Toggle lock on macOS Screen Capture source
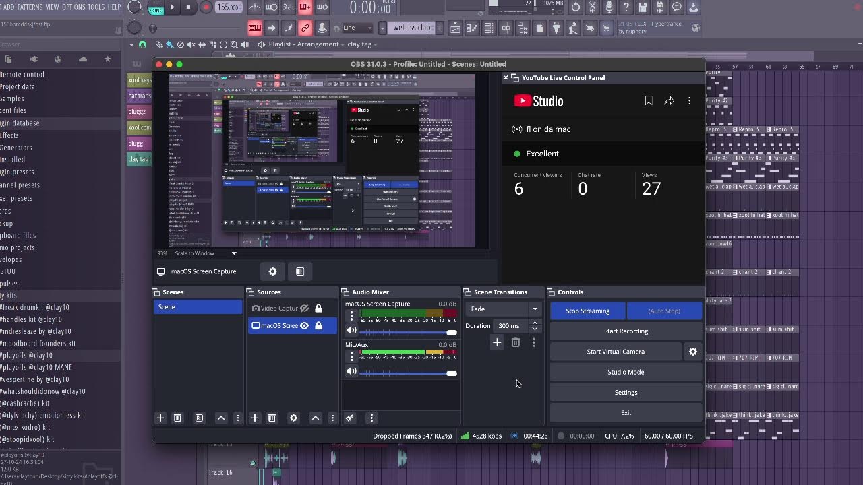Image resolution: width=863 pixels, height=485 pixels. 318,325
